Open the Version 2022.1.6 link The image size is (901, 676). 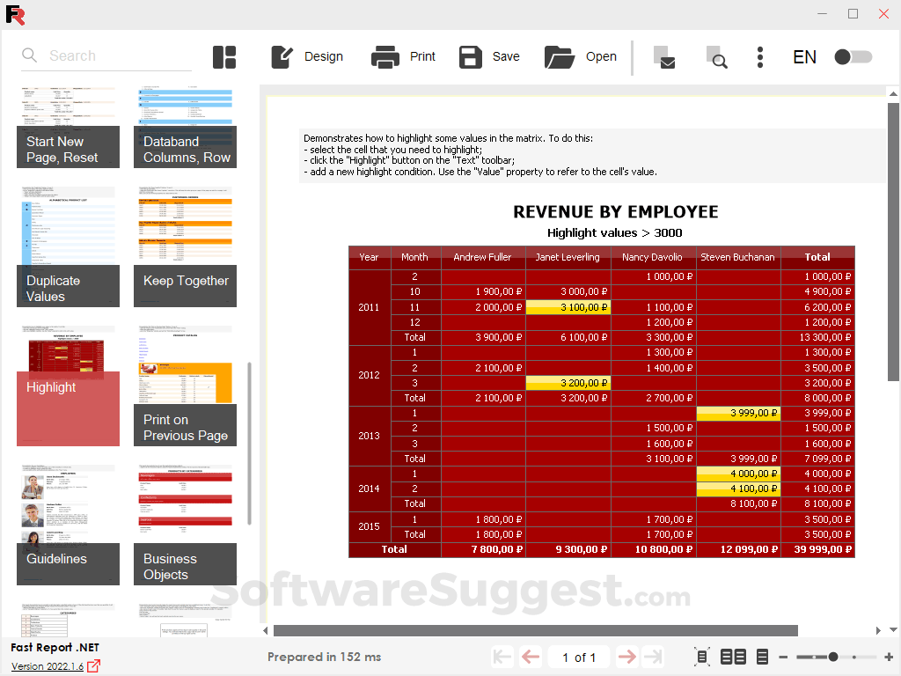point(45,665)
